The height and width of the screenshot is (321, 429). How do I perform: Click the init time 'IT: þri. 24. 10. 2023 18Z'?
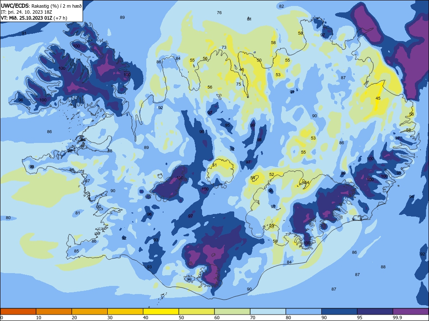(x=26, y=12)
